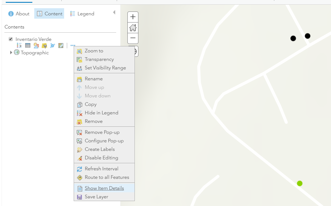Uncheck the Inventario Verde layer checkbox
The width and height of the screenshot is (331, 206).
pyautogui.click(x=11, y=39)
